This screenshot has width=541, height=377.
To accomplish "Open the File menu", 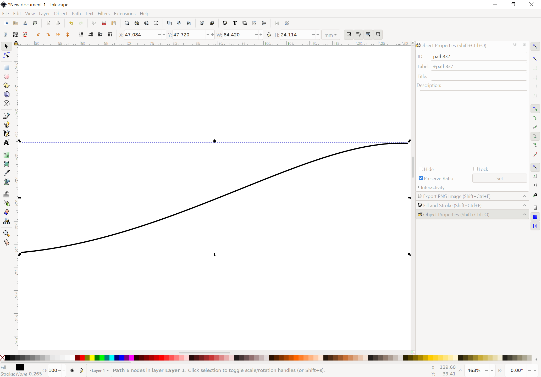I will 5,13.
